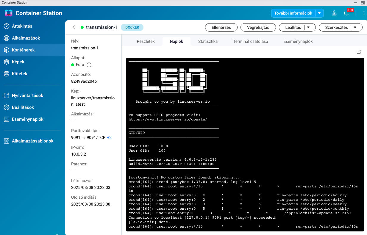Switch to the Részletek tab
Screen dimensions: 367x235
[146, 41]
